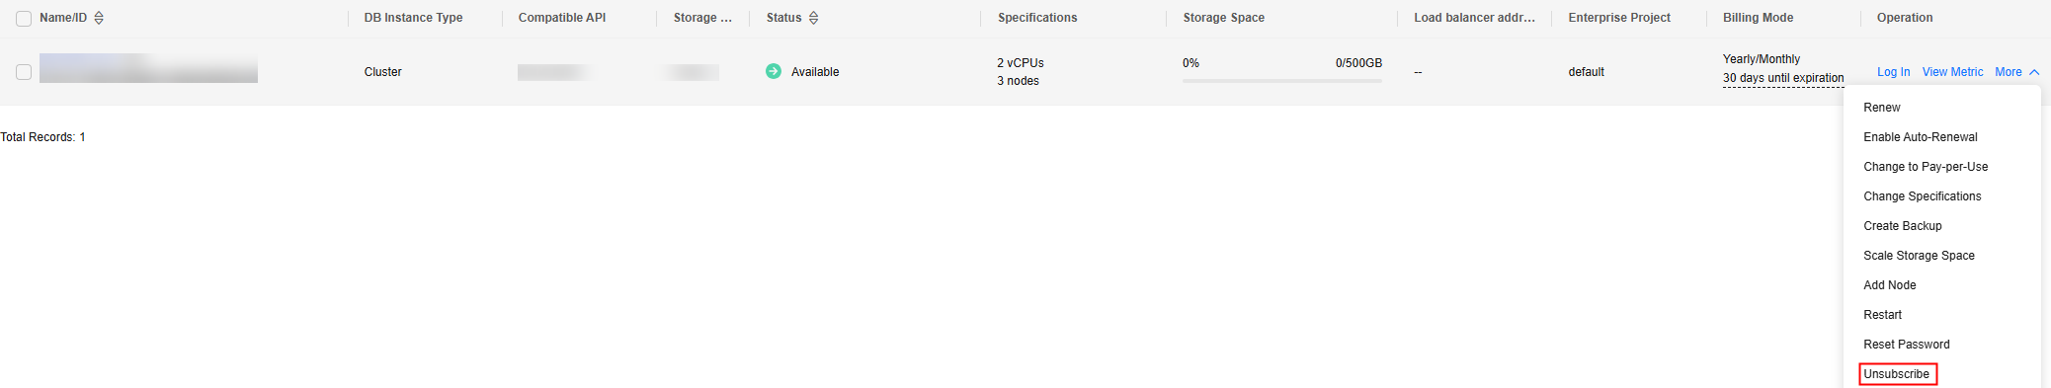
Task: Click Create Backup in dropdown
Action: click(x=1903, y=226)
